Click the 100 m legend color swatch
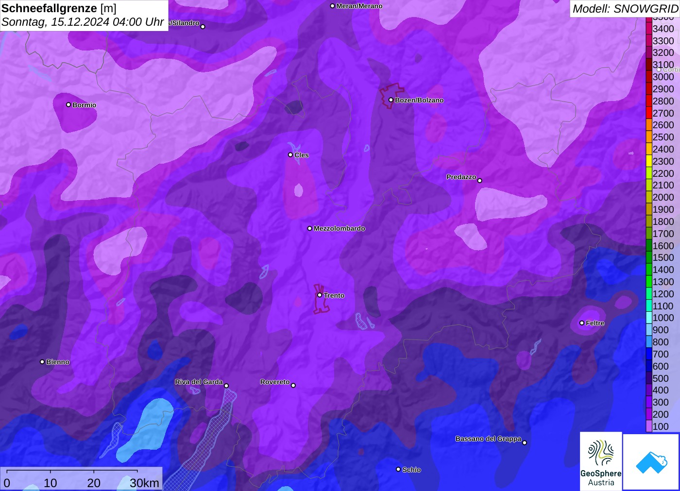680x491 pixels. [649, 426]
